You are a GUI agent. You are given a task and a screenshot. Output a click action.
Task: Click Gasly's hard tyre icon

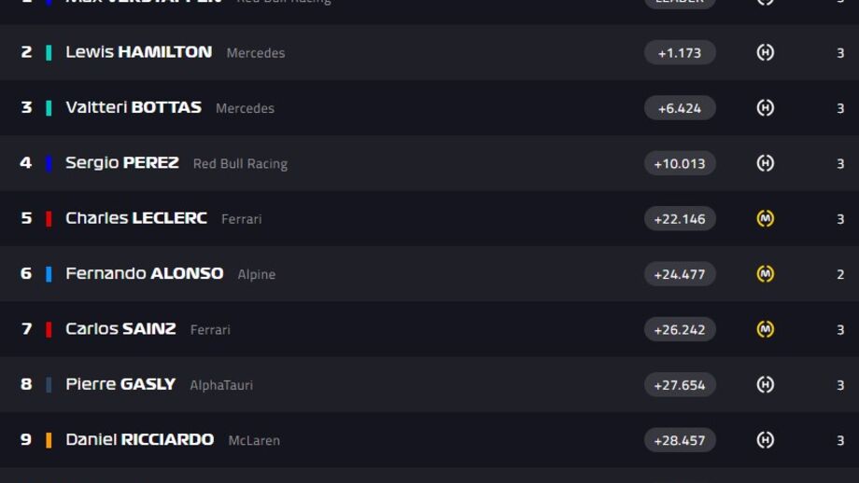[766, 384]
